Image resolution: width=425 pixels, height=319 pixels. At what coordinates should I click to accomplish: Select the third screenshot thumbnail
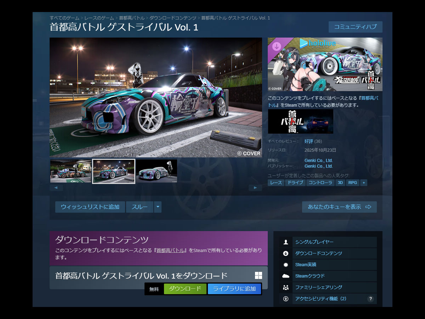click(157, 171)
